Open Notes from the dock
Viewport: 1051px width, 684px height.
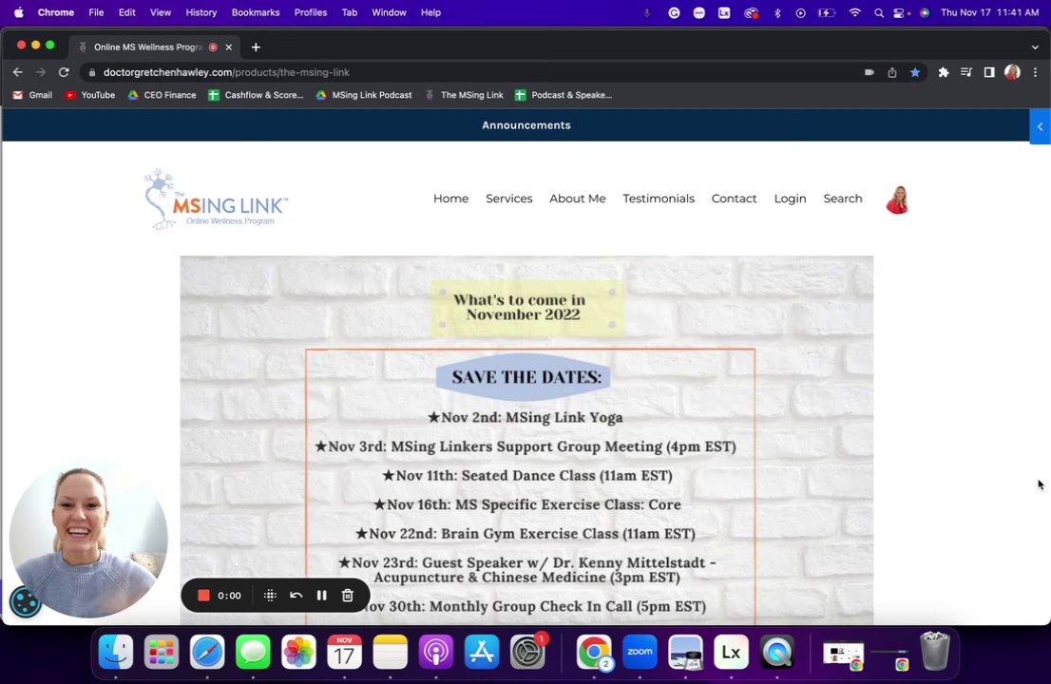coord(391,652)
